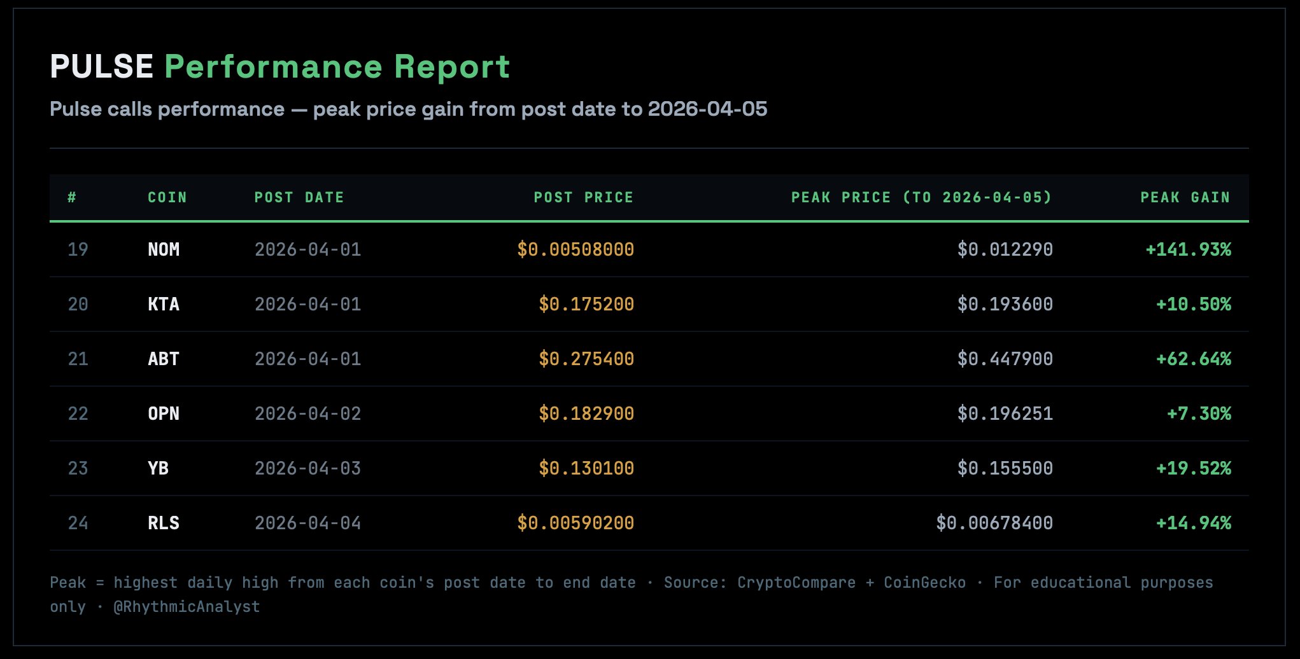Click the PULSE Performance Report title
Viewport: 1300px width, 659px height.
point(280,67)
